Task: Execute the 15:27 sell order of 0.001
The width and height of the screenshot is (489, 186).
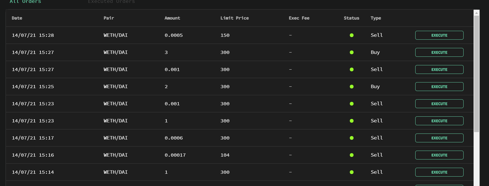Action: click(x=439, y=70)
